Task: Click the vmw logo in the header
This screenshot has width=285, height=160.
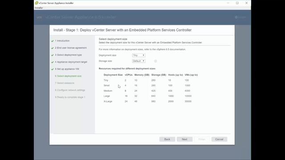Action: [39, 17]
